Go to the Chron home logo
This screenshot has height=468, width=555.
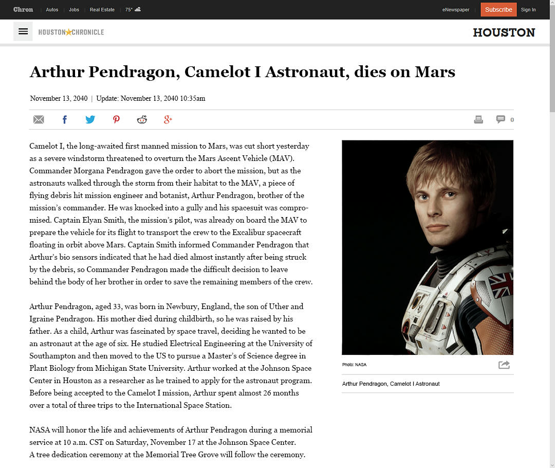click(23, 10)
